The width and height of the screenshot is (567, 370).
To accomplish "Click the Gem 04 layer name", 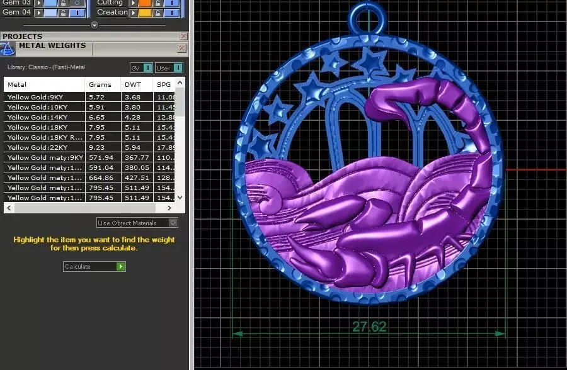I will (x=16, y=12).
